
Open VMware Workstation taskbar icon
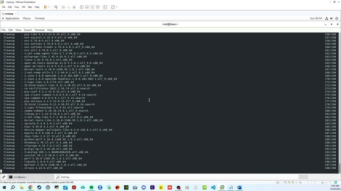pos(222,187)
